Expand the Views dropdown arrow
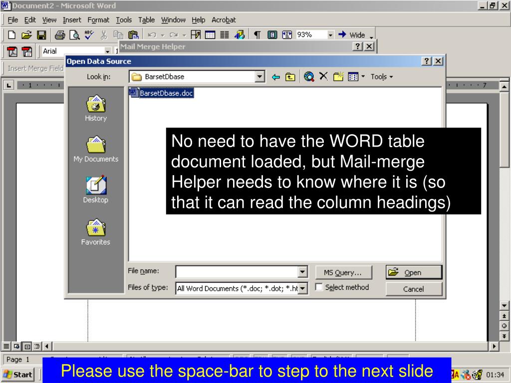The height and width of the screenshot is (383, 511). click(363, 77)
